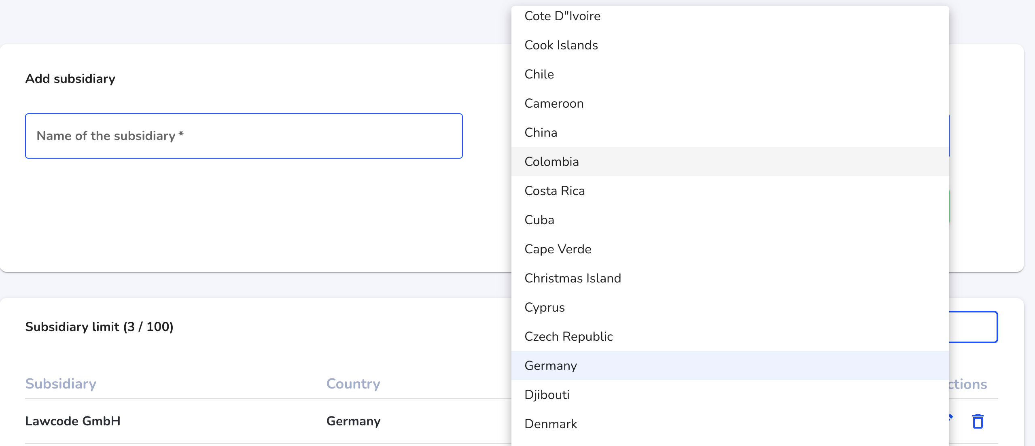Select the Germany option
Screen dimensions: 1035x446
730,365
